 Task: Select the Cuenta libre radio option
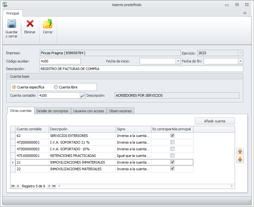pyautogui.click(x=56, y=87)
